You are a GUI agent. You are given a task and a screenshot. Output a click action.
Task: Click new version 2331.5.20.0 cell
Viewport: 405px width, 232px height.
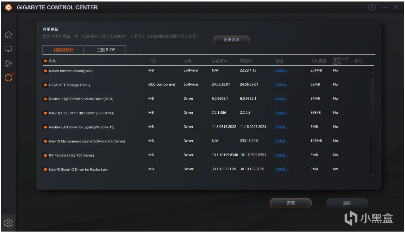point(249,141)
